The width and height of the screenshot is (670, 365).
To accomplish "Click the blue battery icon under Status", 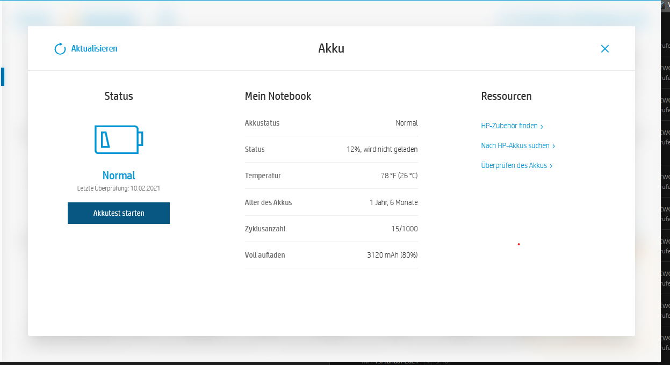I will pos(118,140).
